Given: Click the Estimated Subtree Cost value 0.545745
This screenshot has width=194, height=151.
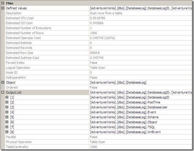Looking at the screenshot, I should point(96,58).
